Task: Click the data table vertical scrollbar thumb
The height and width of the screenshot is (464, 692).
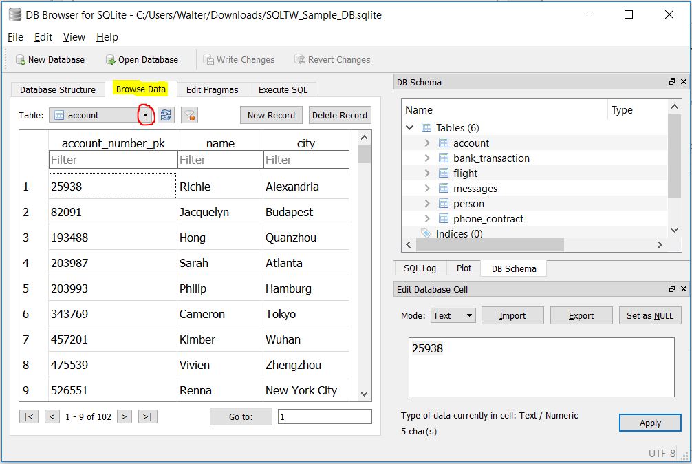Action: pyautogui.click(x=364, y=154)
